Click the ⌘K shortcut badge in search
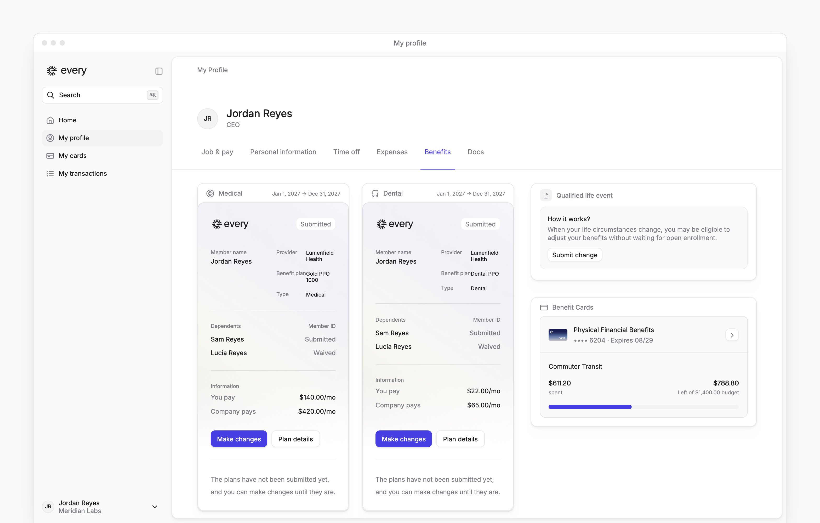The image size is (820, 523). 152,95
